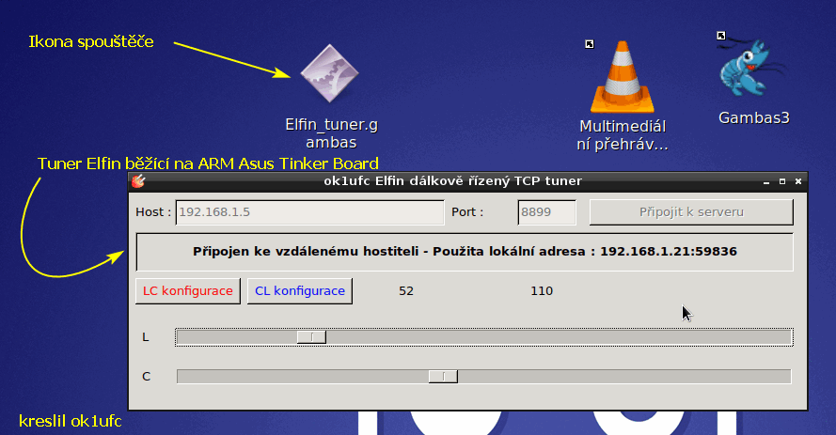Click the L slider handle
The width and height of the screenshot is (836, 435).
click(x=311, y=337)
